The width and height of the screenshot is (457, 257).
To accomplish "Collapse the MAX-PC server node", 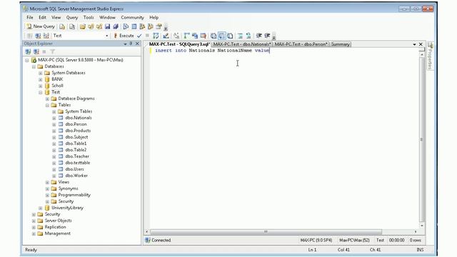I will (27, 60).
